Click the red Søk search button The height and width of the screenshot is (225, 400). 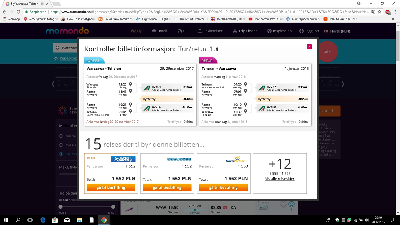[327, 51]
